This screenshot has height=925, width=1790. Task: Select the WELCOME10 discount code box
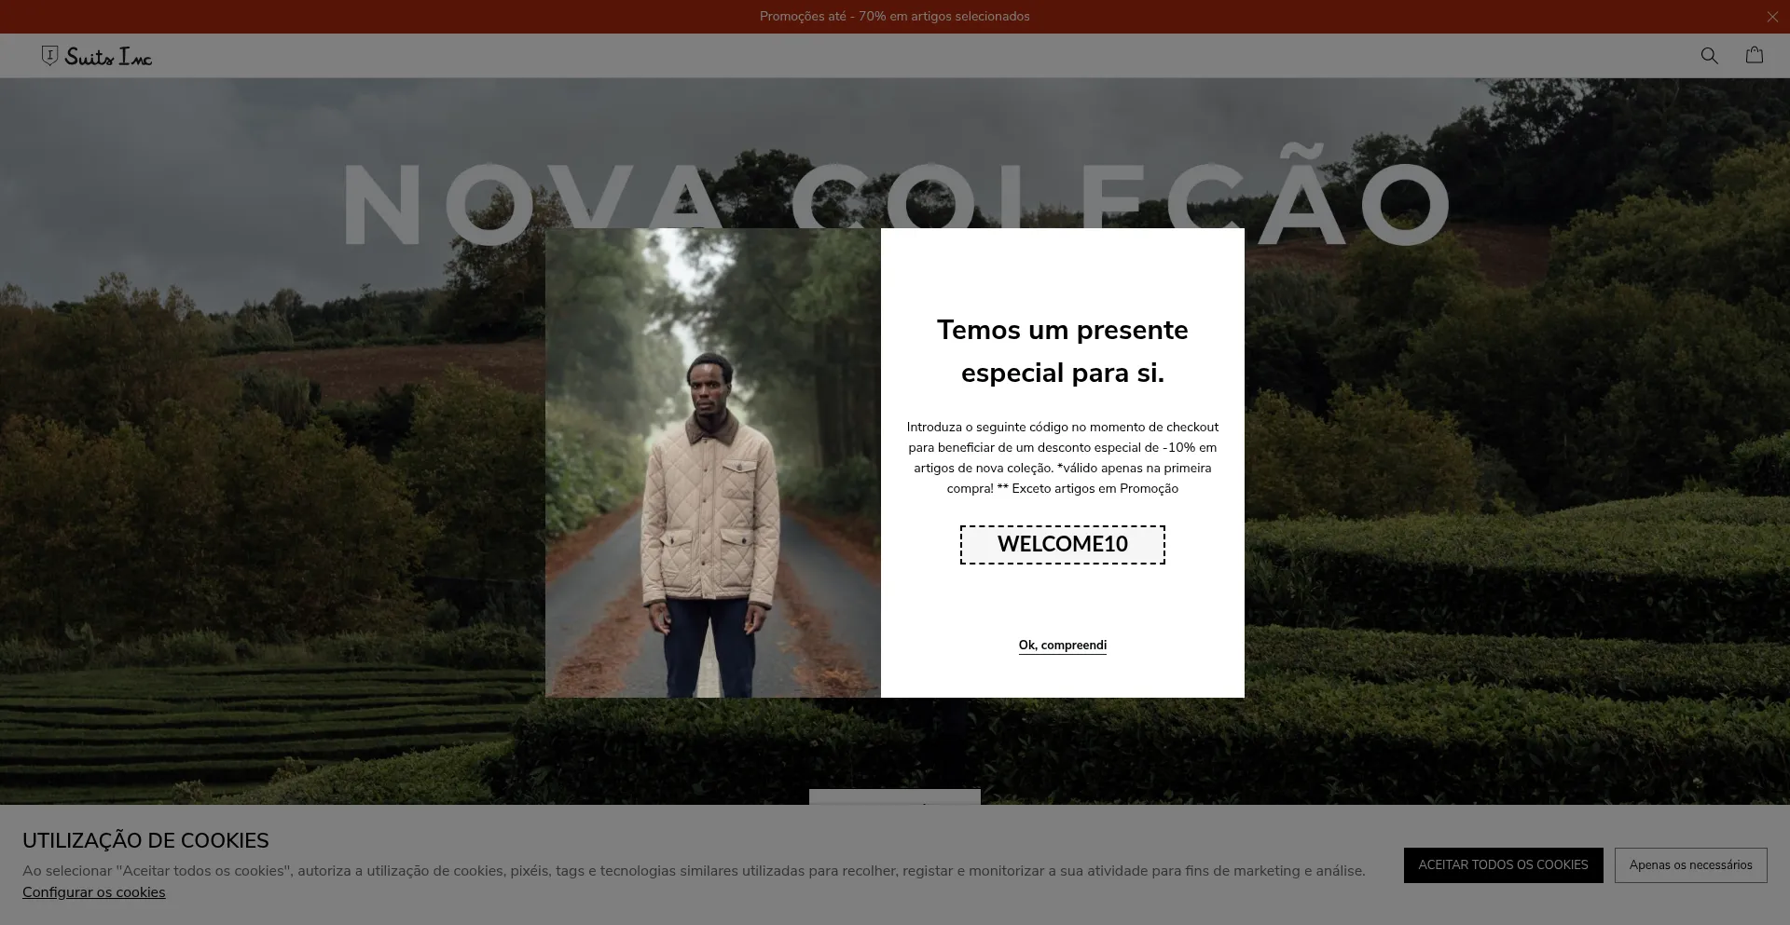1063,545
